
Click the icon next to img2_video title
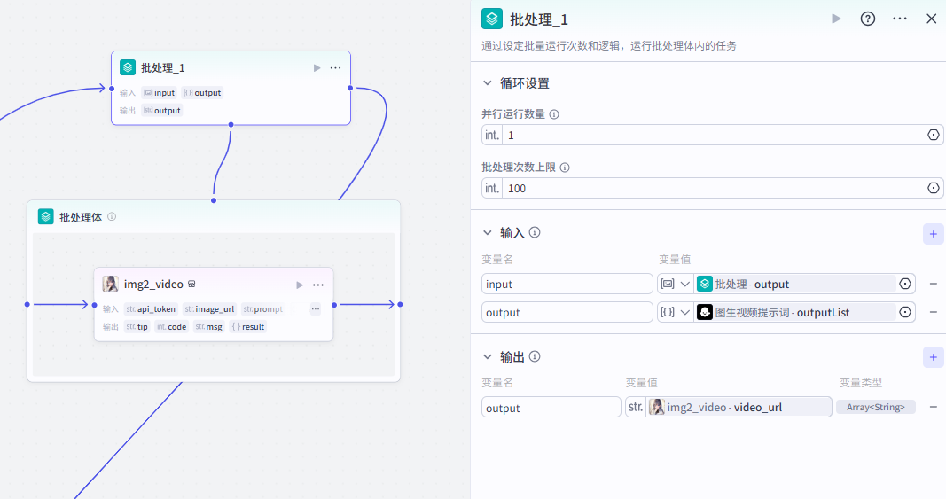click(192, 284)
